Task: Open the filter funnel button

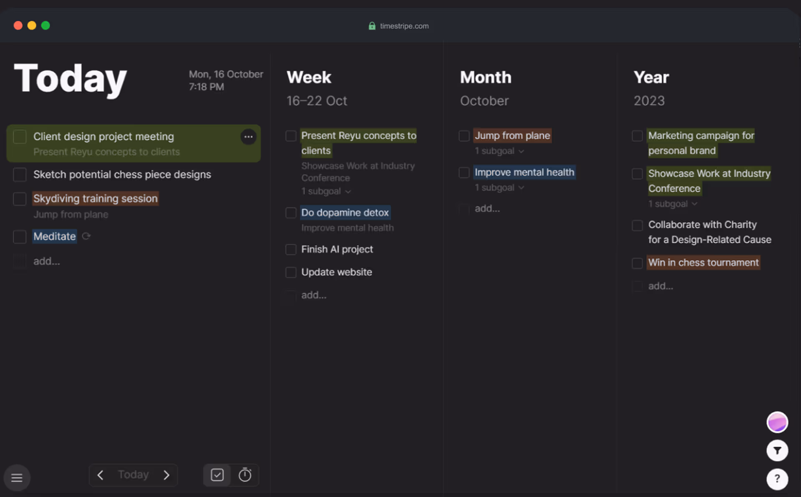Action: coord(777,450)
